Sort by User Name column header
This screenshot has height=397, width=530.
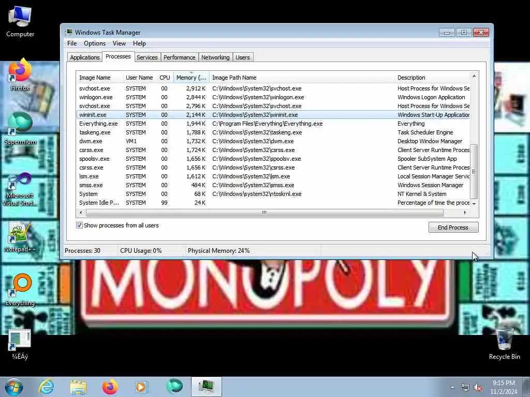point(140,78)
